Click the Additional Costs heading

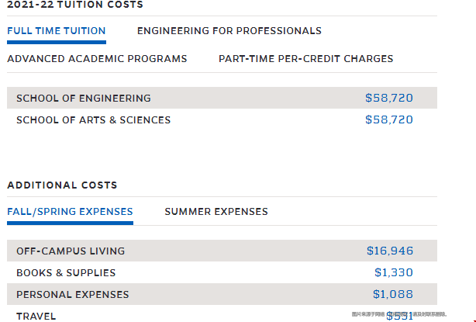coord(62,185)
